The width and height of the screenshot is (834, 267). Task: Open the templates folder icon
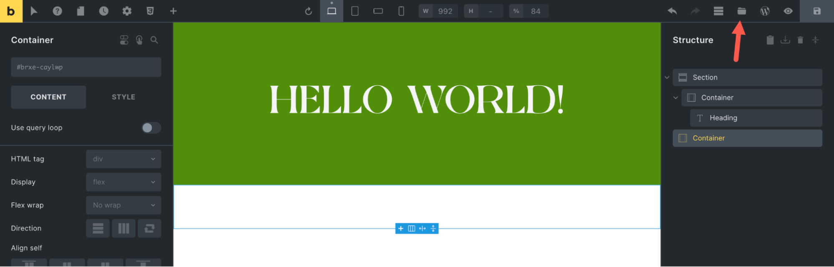[x=741, y=11]
